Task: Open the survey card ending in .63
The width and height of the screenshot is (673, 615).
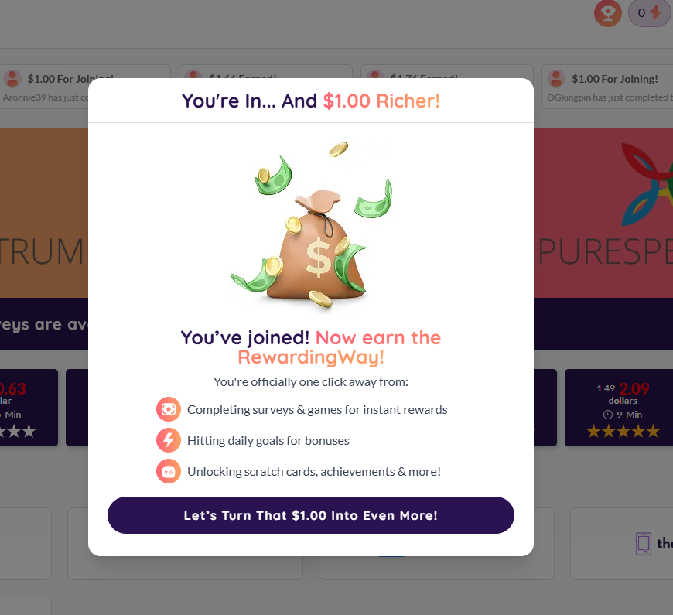Action: [x=28, y=407]
